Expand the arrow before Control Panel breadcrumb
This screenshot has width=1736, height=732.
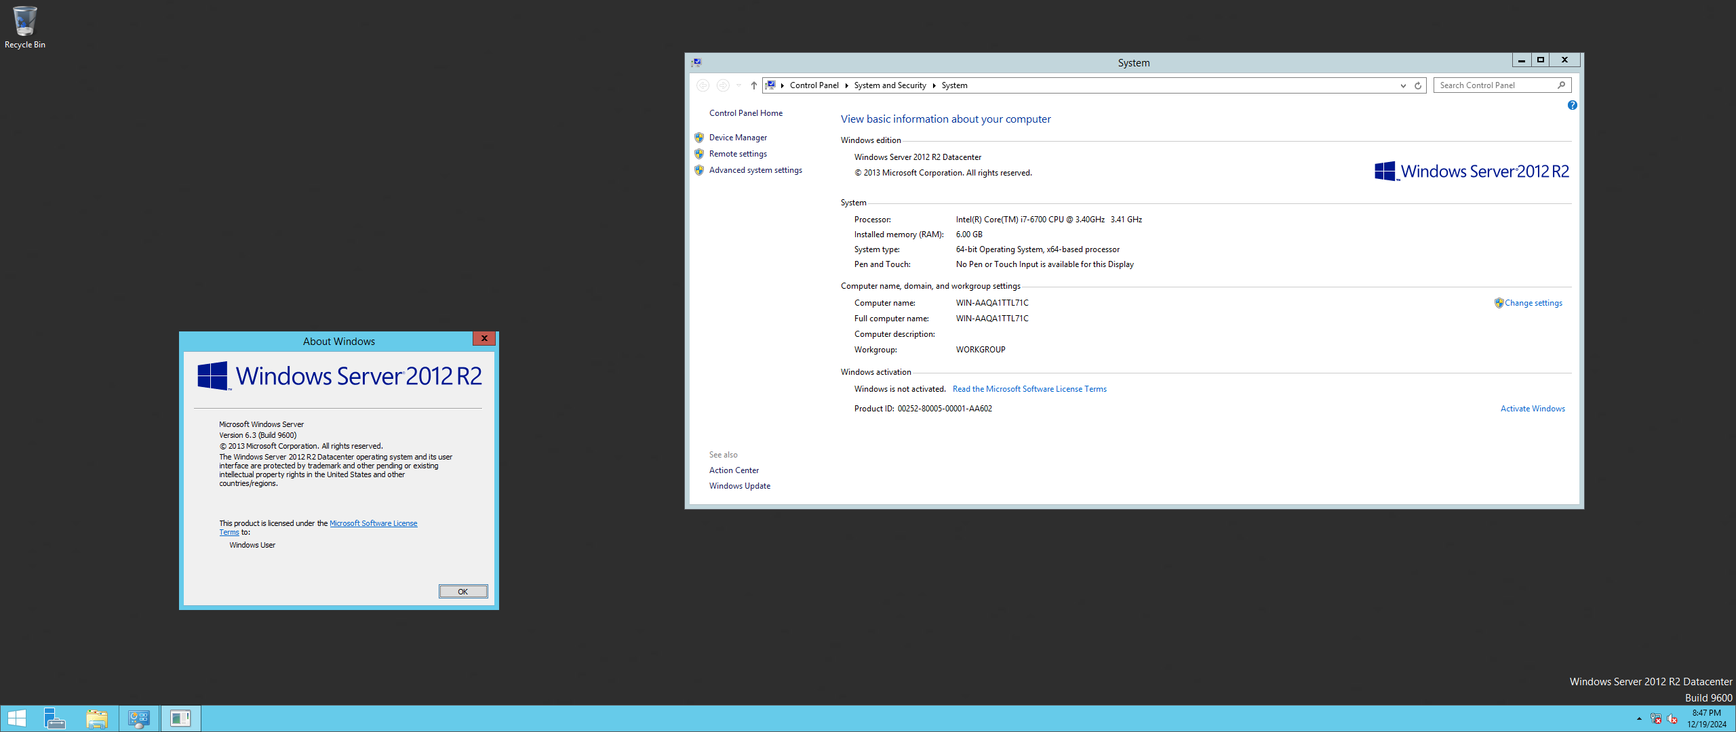pos(783,85)
